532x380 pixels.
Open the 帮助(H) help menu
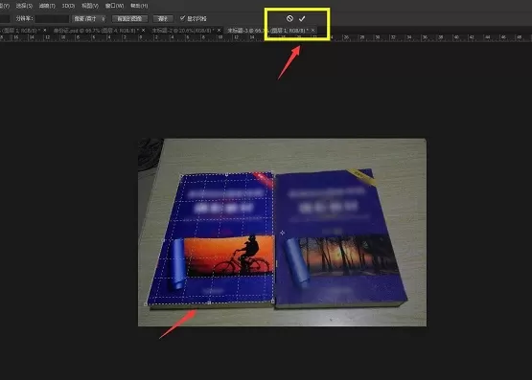(139, 6)
